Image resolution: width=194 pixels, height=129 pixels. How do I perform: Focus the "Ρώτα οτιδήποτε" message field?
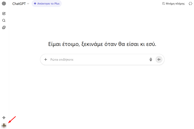[96, 60]
